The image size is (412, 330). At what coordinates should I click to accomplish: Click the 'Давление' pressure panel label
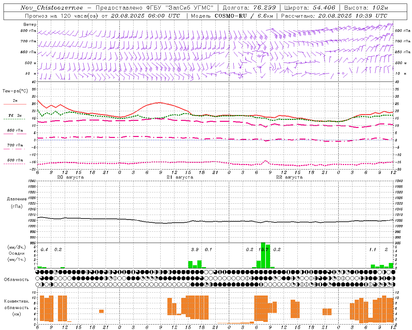tap(17, 199)
